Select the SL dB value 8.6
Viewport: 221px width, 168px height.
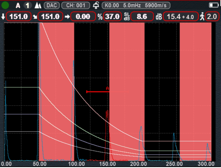pos(142,17)
